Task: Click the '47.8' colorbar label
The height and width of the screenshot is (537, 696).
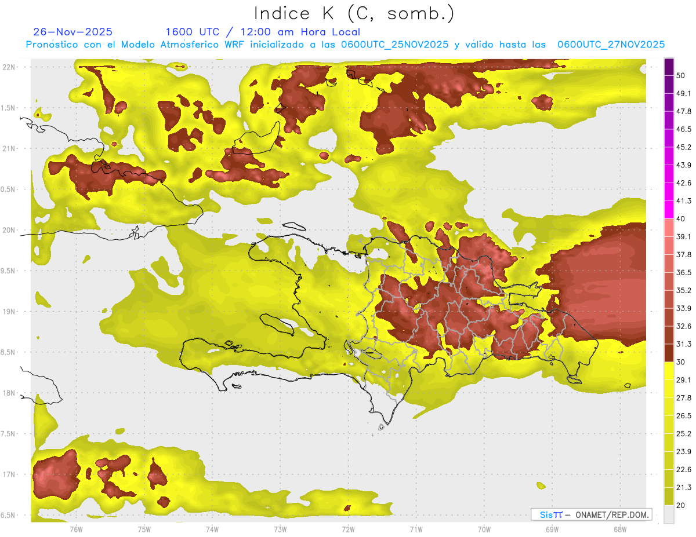Action: 684,111
